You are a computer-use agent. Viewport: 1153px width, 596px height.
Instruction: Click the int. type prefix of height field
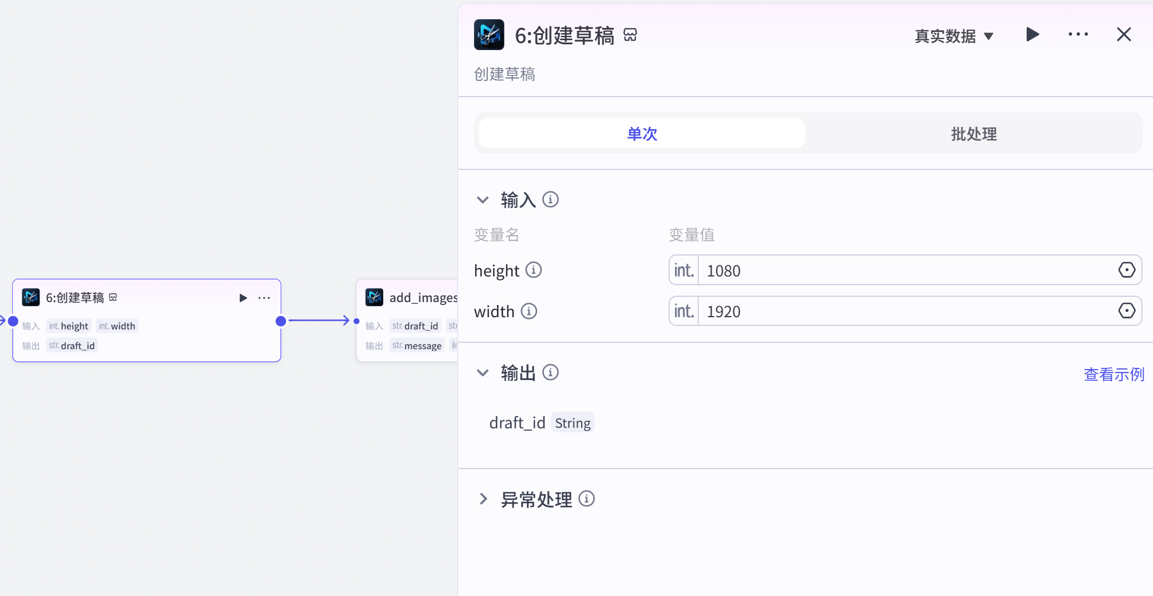coord(684,270)
